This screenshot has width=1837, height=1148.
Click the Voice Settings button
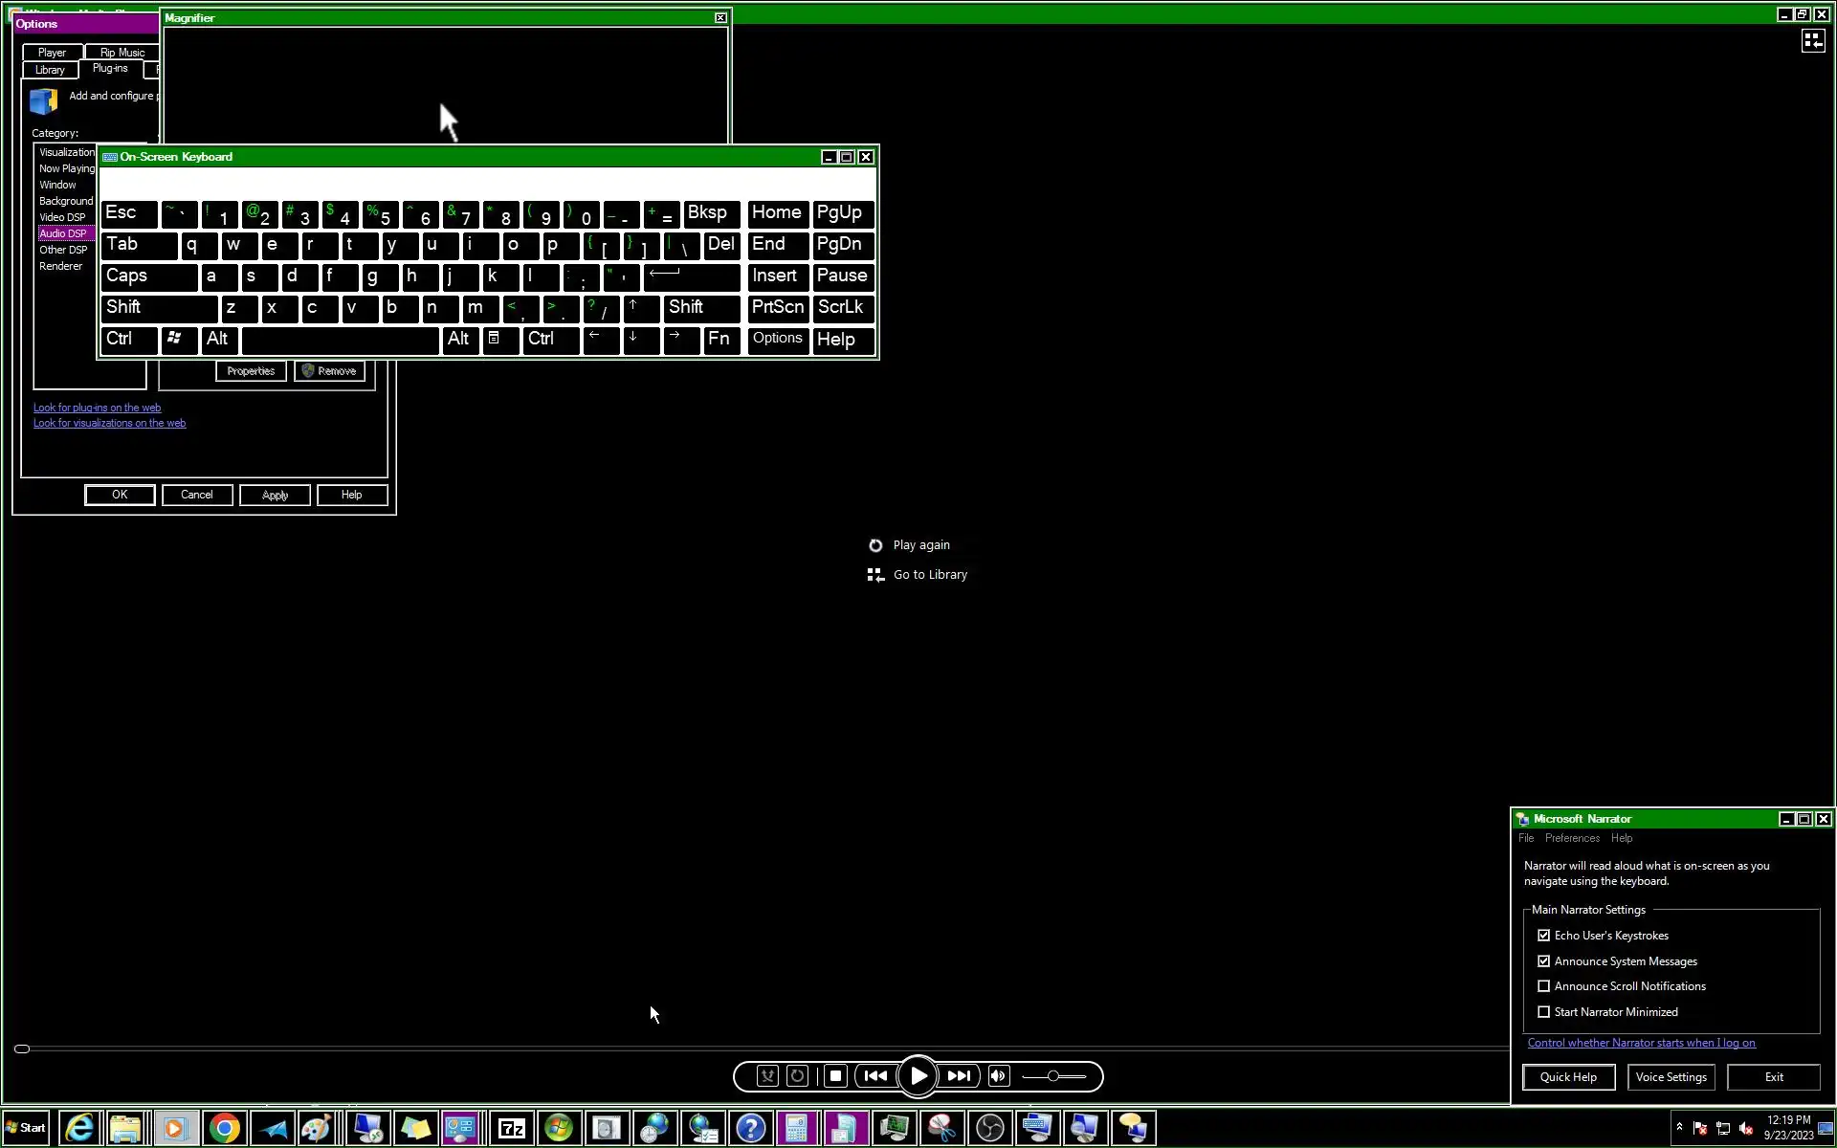tap(1671, 1077)
